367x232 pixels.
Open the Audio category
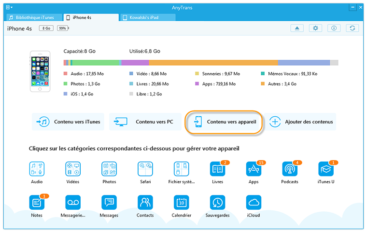click(x=37, y=169)
